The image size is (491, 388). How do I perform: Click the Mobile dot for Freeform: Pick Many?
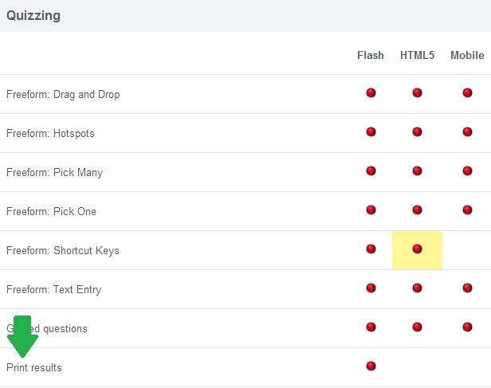467,171
